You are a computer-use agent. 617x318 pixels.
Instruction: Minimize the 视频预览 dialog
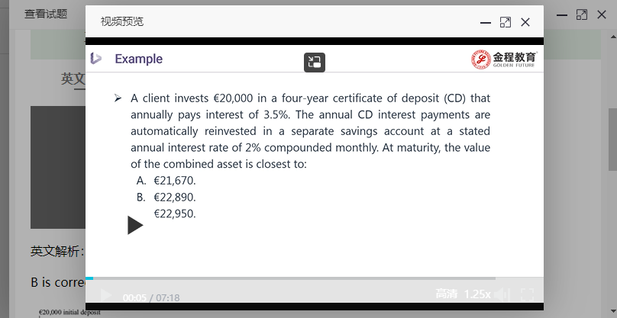pos(485,23)
